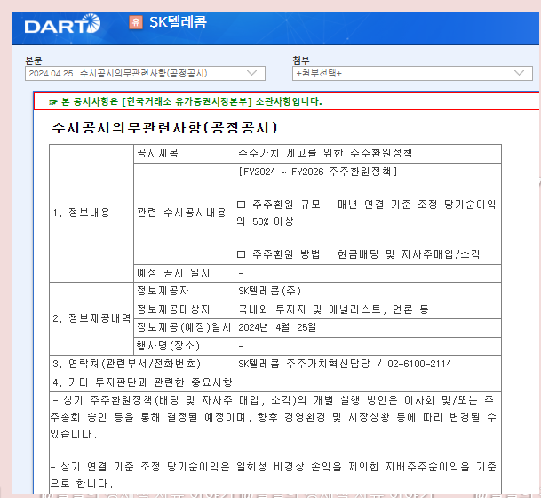Click the [FY2024 ~ FY2026 주주환원정책] line
The height and width of the screenshot is (498, 541).
click(318, 172)
